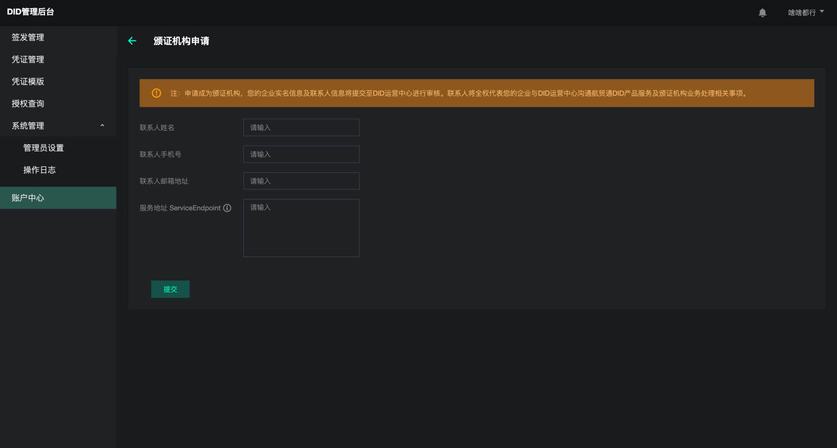Select 凭证模版 menu item
Screen dimensions: 837x448
[x=28, y=82]
